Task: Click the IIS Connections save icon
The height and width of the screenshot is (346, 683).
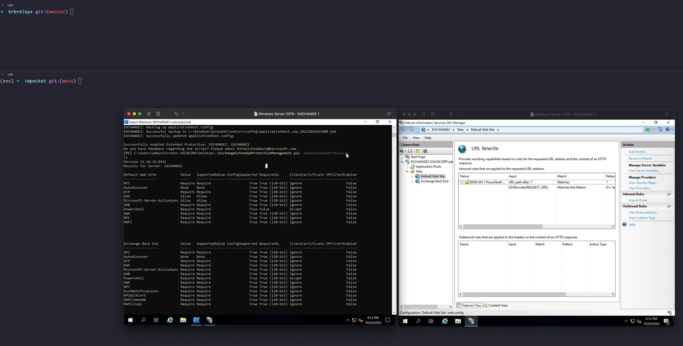Action: coord(410,151)
